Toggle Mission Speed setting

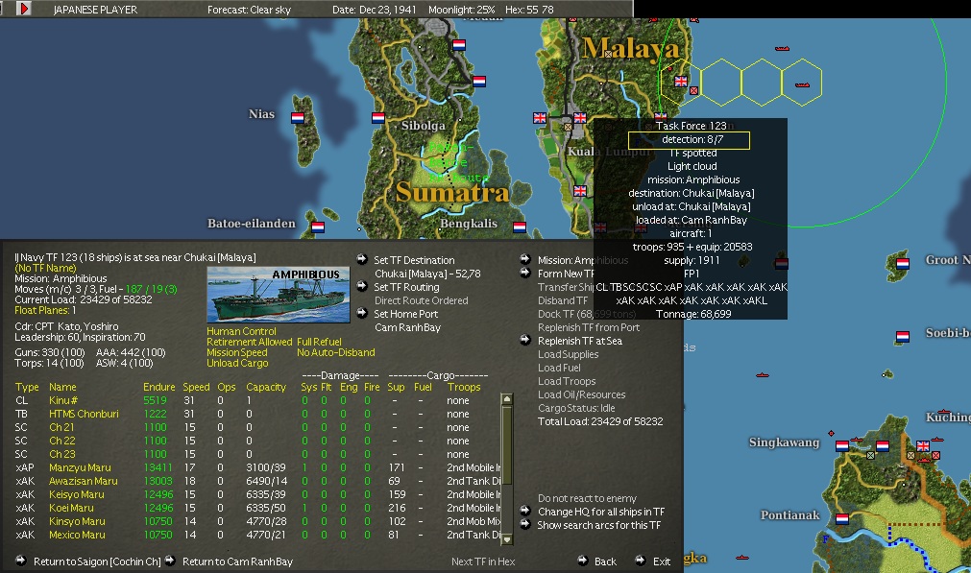[x=237, y=352]
